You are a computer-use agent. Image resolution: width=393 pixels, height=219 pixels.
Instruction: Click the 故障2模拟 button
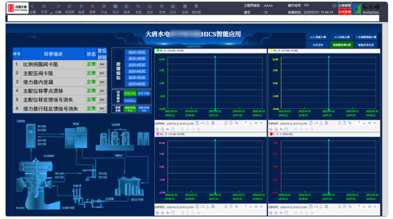[137, 59]
